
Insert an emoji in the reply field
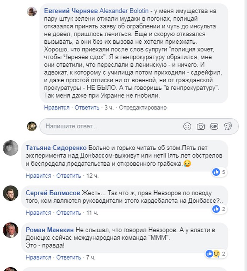pyautogui.click(x=187, y=126)
